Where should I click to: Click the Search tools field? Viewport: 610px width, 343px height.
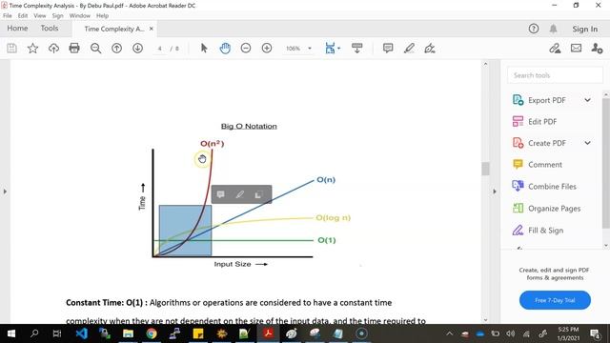(555, 75)
